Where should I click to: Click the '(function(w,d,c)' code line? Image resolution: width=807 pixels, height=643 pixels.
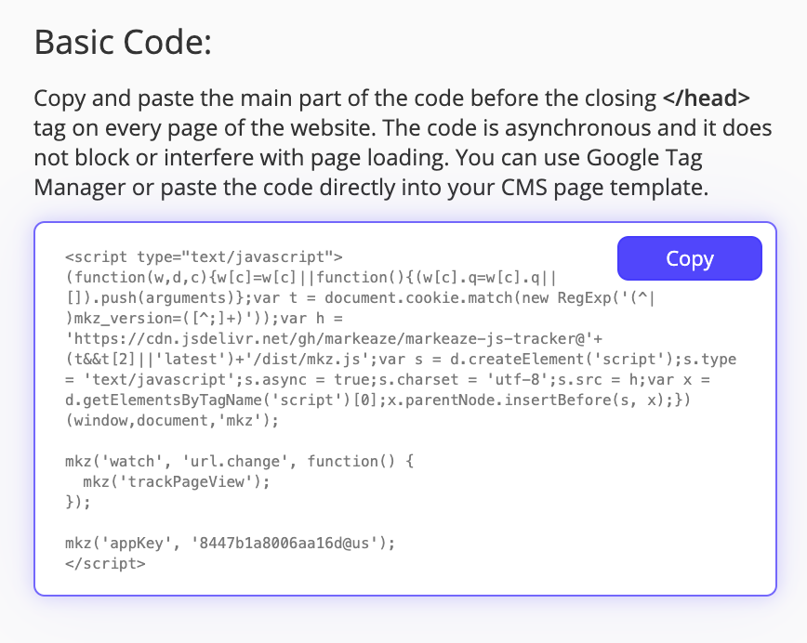tap(311, 277)
